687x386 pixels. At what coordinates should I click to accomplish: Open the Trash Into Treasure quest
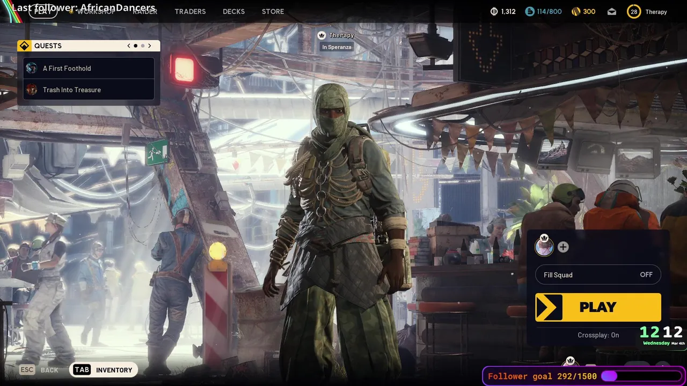(89, 90)
